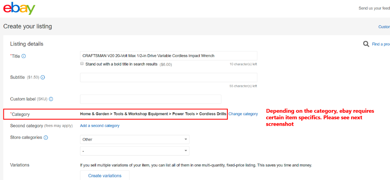This screenshot has width=390, height=180.
Task: Select the Find a product search icon
Action: pos(366,44)
